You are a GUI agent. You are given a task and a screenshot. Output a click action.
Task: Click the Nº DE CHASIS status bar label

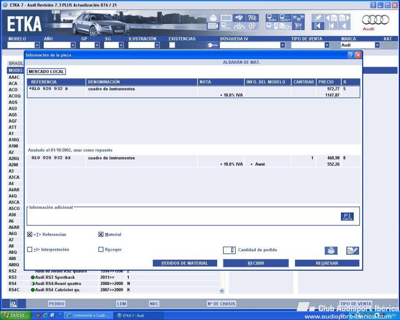click(x=221, y=304)
